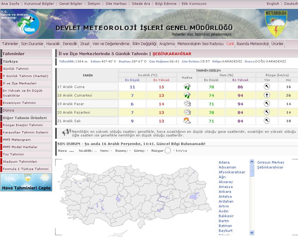Open Sitede Ara search page
Image resolution: width=298 pixels, height=237 pixels.
(x=141, y=4)
